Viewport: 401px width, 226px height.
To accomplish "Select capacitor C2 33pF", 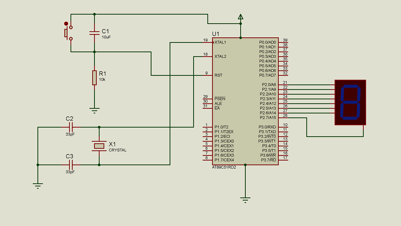I will [x=71, y=127].
